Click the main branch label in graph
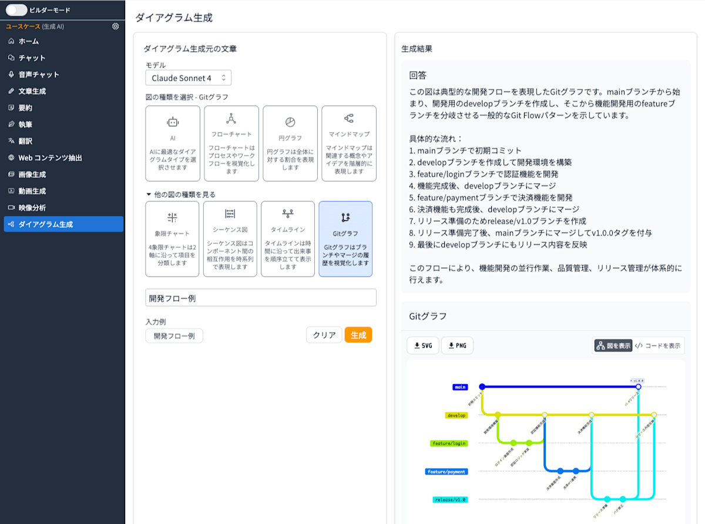 point(460,387)
